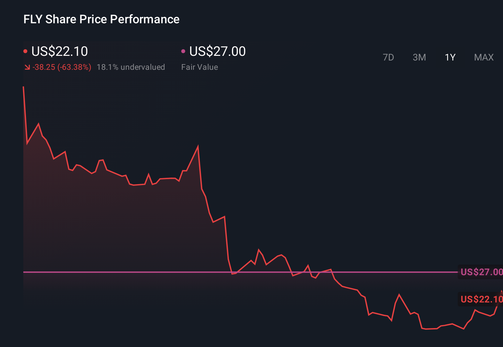Image resolution: width=503 pixels, height=347 pixels.
Task: Switch to the 7D time range
Action: pos(389,57)
